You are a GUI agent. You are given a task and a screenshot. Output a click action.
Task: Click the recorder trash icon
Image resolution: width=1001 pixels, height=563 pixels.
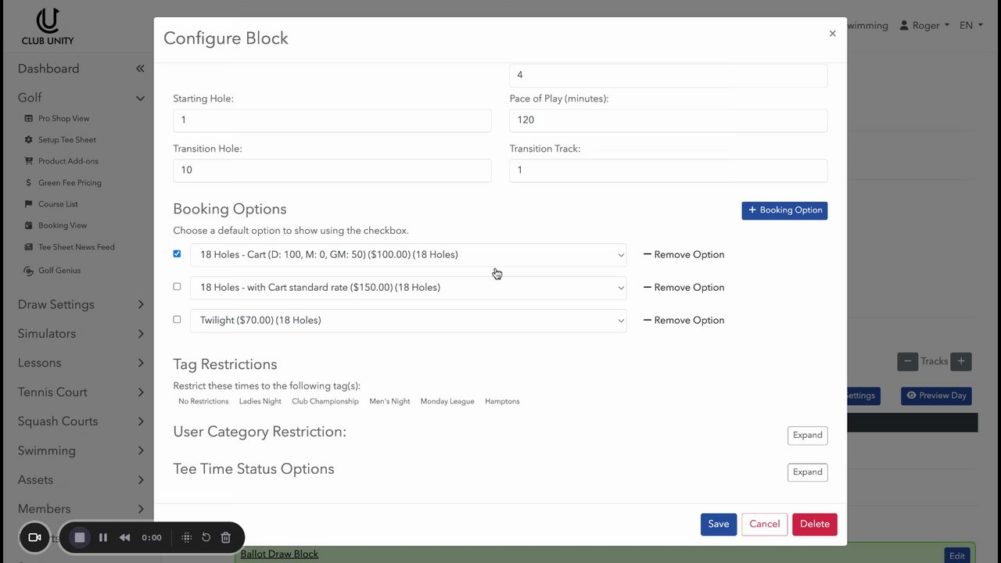(x=225, y=537)
